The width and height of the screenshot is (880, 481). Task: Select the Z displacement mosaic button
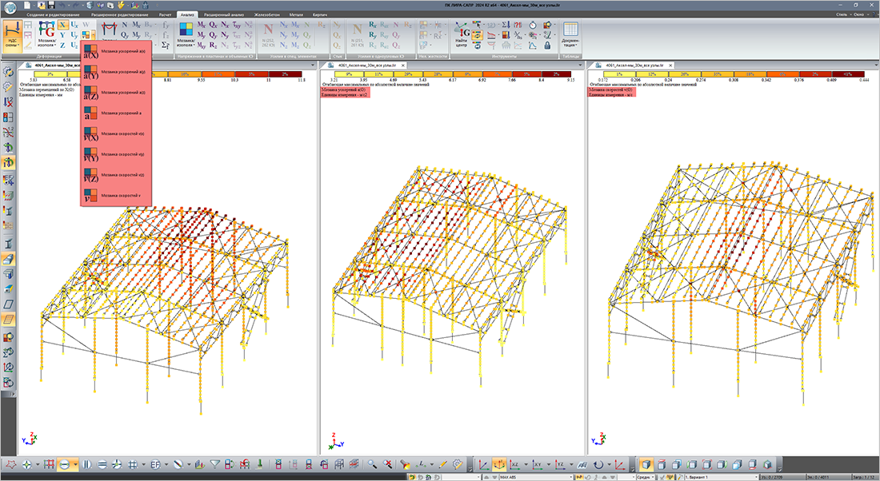(63, 46)
